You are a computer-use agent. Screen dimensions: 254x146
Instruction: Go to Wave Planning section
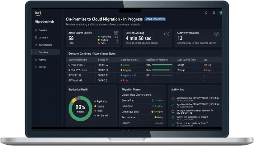[x=46, y=45]
